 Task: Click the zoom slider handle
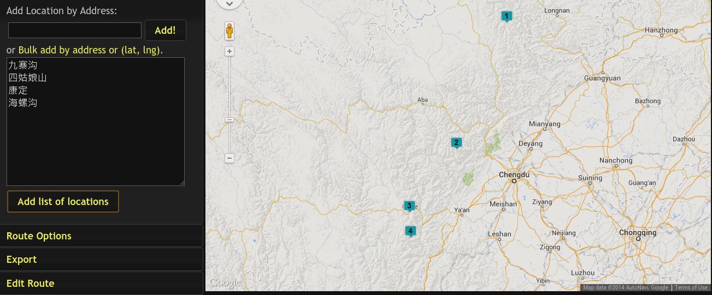(x=230, y=119)
